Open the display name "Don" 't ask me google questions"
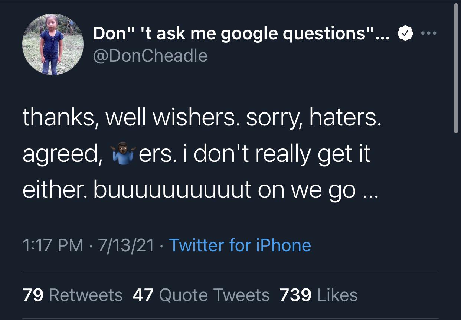 (241, 34)
